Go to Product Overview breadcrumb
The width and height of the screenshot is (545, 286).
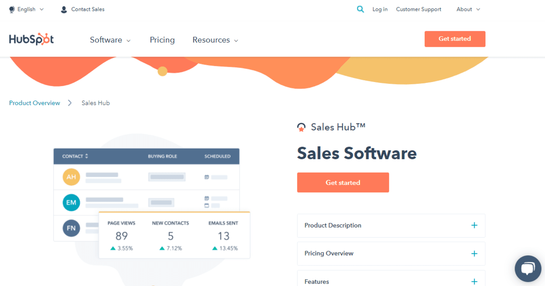click(35, 103)
